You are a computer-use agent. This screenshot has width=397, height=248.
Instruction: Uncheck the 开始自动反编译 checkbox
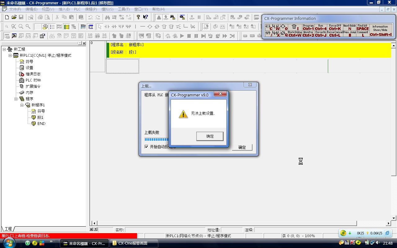pos(146,147)
